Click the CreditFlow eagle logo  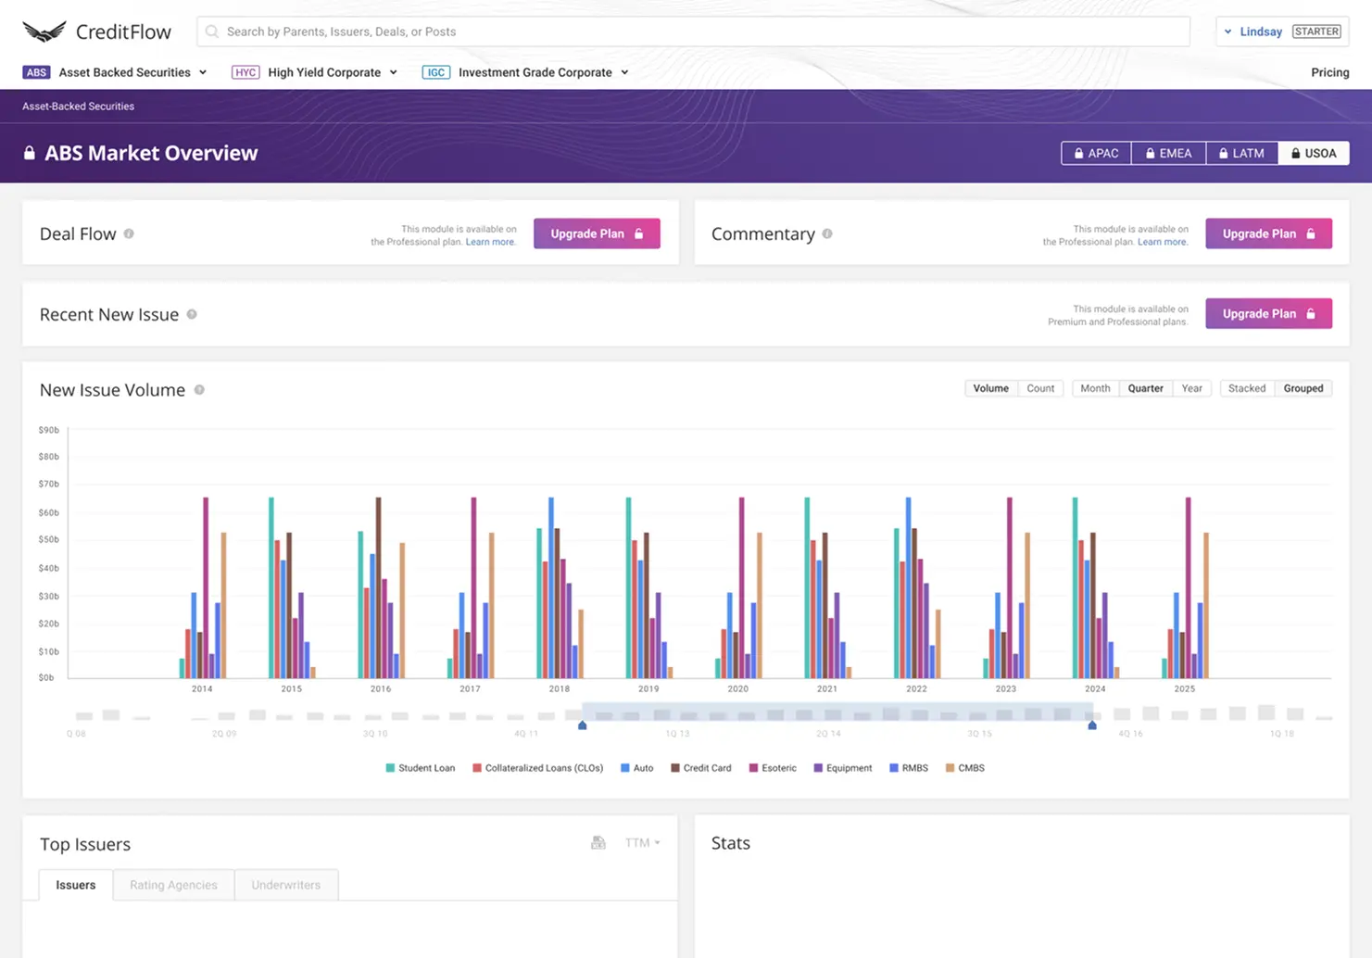(x=44, y=32)
